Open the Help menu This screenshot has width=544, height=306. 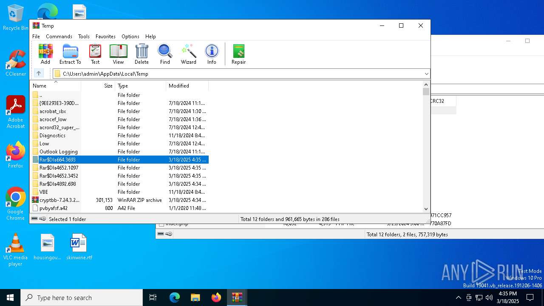pos(150,37)
